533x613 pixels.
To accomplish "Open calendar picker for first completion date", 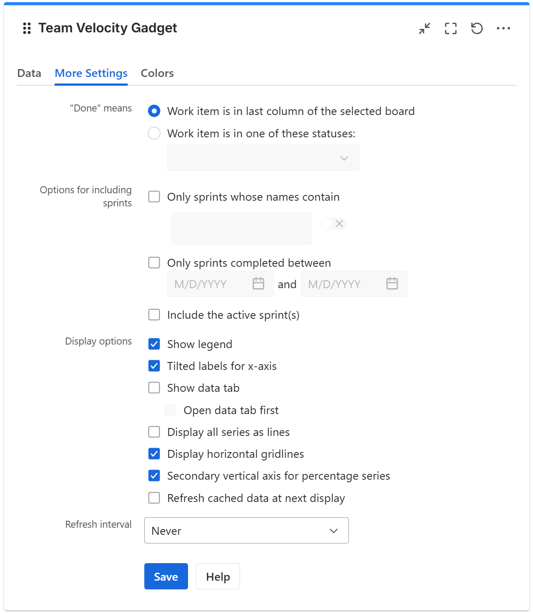I will coord(258,283).
